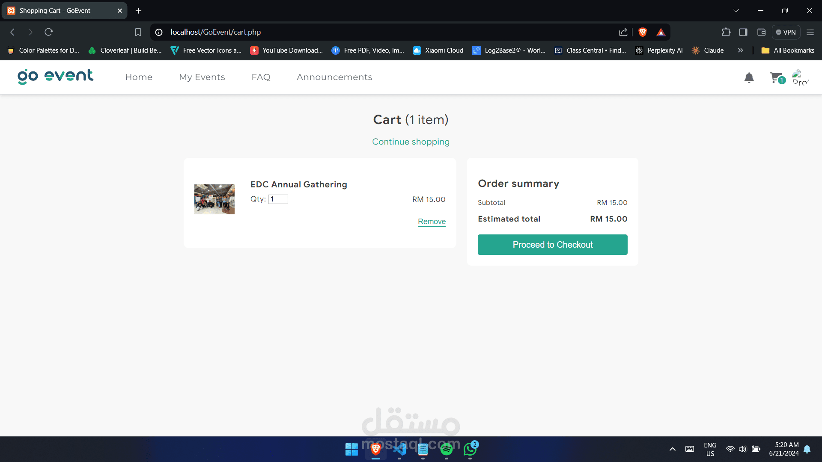Bookmark this page using bookmark icon
Screen dimensions: 822x462
click(x=138, y=32)
